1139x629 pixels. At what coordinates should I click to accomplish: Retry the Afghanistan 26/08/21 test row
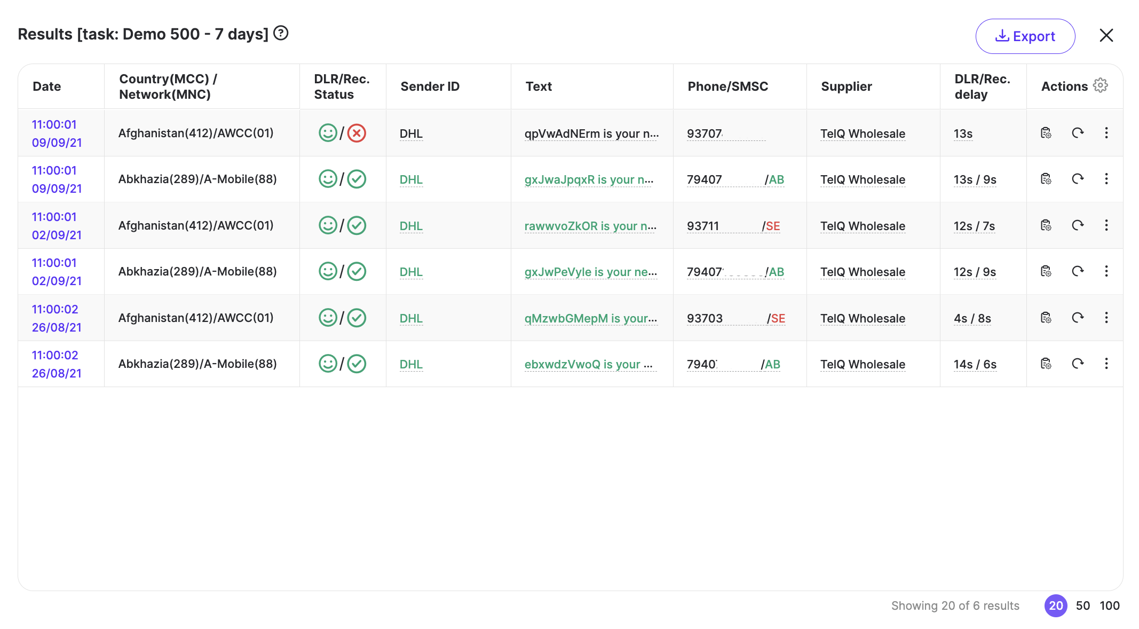1078,318
